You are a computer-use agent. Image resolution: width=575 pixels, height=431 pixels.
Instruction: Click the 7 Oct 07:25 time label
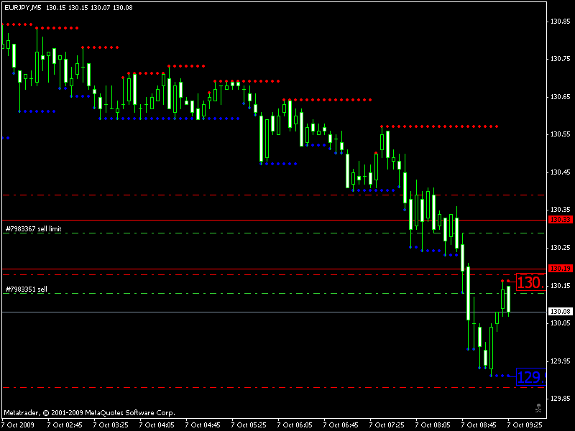[x=387, y=425]
